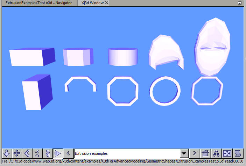Open the viewpoint dropdown arrow

coord(184,153)
